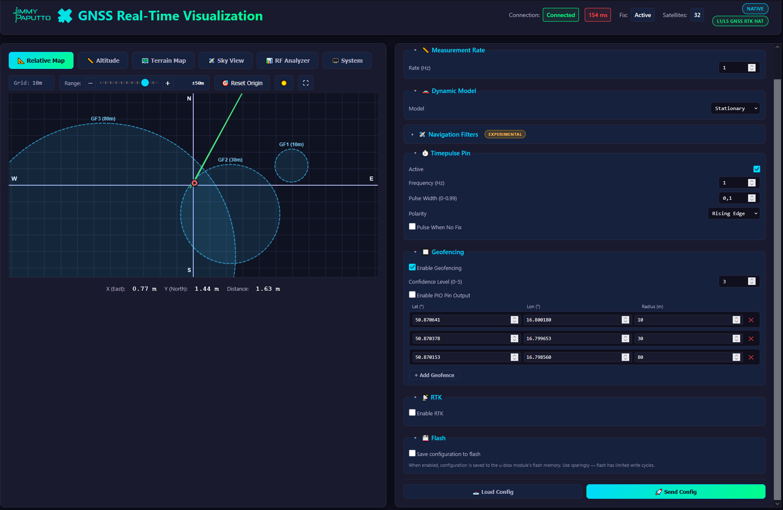This screenshot has height=510, width=783.
Task: Click the Load Config button
Action: click(493, 492)
